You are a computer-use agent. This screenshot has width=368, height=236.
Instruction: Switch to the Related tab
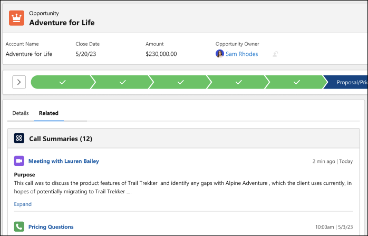[49, 113]
